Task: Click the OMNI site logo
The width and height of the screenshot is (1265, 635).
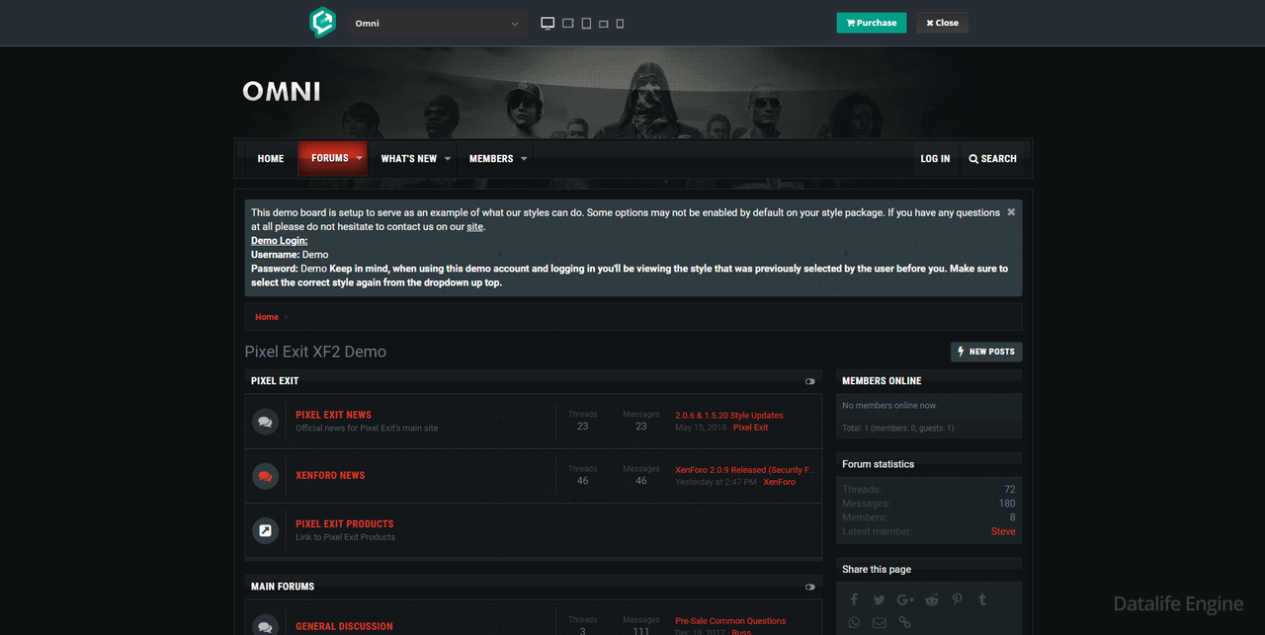Action: click(x=282, y=92)
